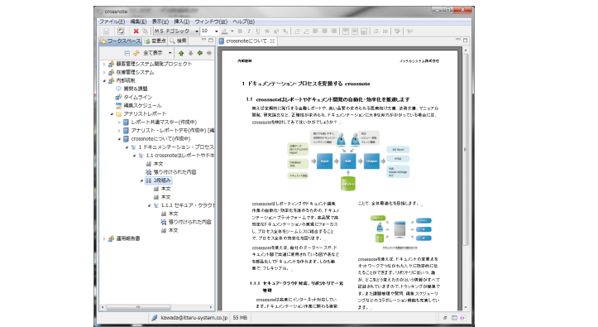The height and width of the screenshot is (327, 598).
Task: Collapse the 2段組み node
Action: click(141, 180)
